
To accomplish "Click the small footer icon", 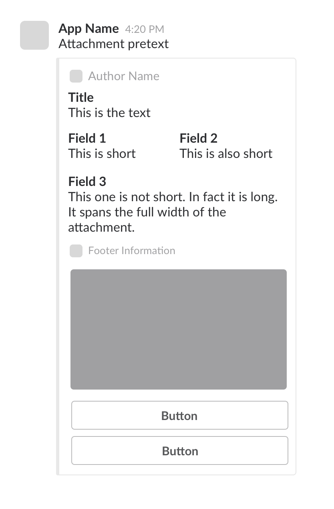I will tap(76, 251).
